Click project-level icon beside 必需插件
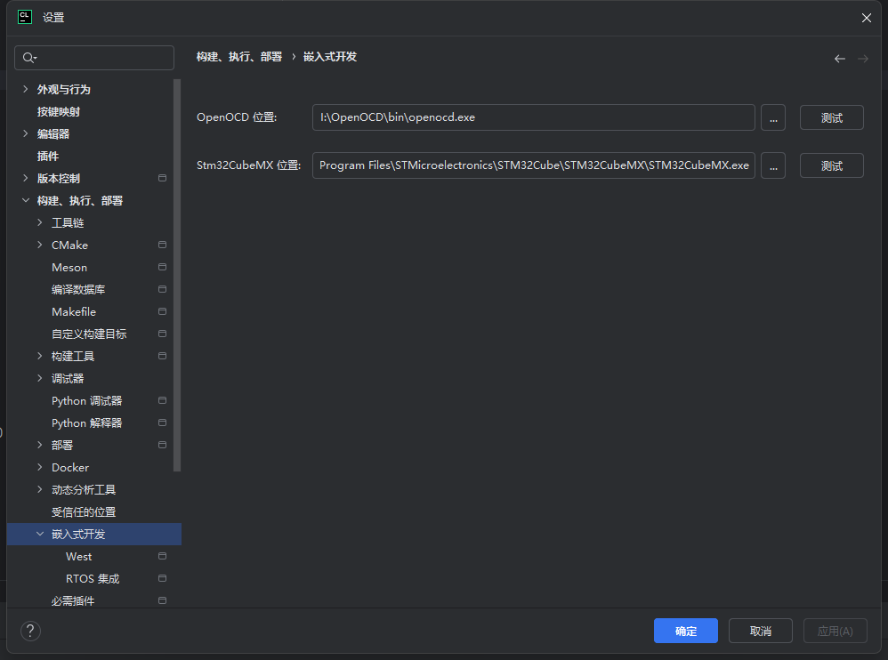Screen dimensions: 888x660 click(162, 600)
